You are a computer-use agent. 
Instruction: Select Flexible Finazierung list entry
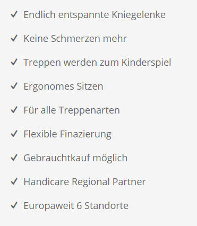click(x=67, y=134)
